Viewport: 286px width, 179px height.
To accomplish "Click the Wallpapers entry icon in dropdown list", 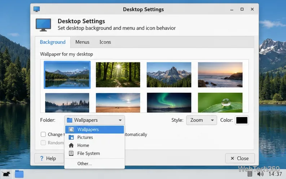I will pos(71,130).
